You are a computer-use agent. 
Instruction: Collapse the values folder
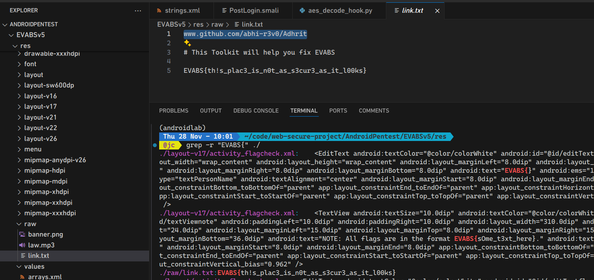[19, 266]
